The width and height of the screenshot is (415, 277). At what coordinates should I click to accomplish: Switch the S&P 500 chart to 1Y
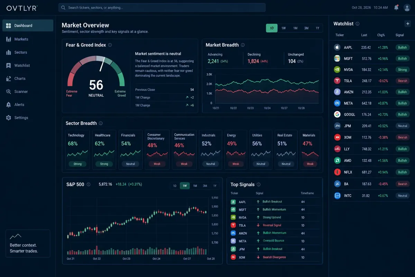[x=215, y=186]
